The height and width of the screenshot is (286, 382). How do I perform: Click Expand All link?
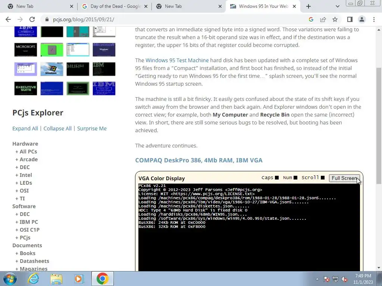click(x=25, y=128)
